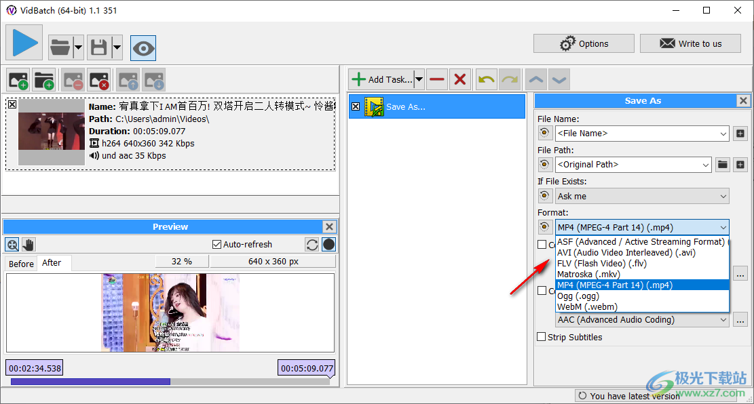Viewport: 754px width, 404px height.
Task: Expand the Add Task dropdown arrow
Action: [419, 79]
